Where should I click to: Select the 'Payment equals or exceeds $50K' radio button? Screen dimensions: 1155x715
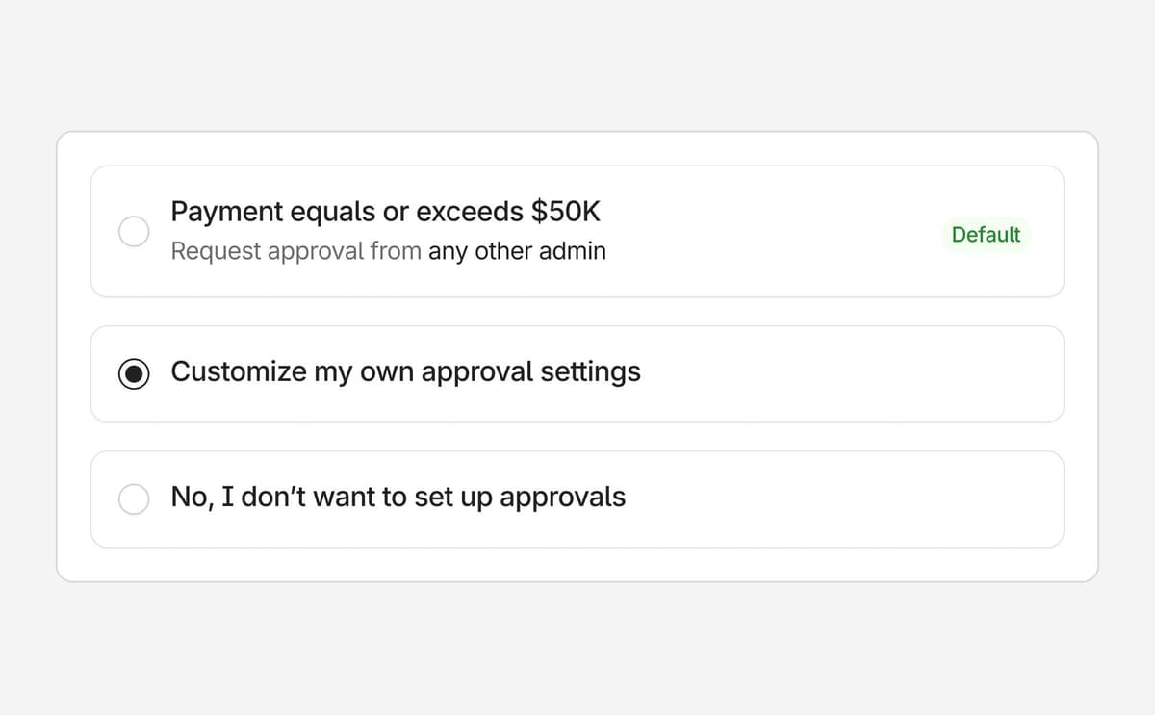point(134,231)
